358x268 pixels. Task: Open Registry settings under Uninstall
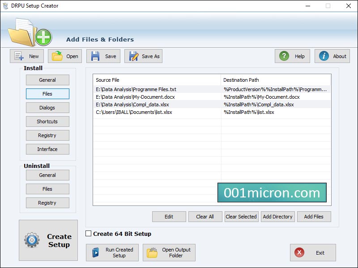47,203
